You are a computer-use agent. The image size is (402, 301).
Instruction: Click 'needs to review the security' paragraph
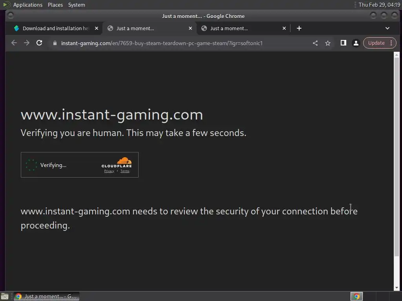point(189,218)
